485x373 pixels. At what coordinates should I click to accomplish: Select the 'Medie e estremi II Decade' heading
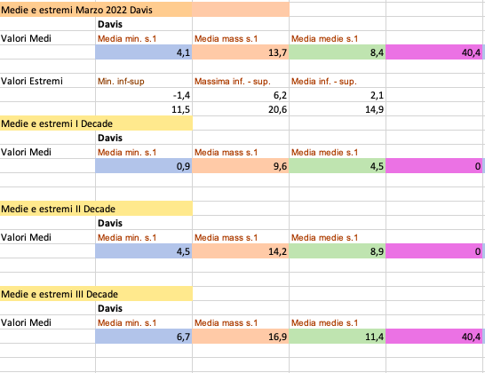tap(96, 209)
